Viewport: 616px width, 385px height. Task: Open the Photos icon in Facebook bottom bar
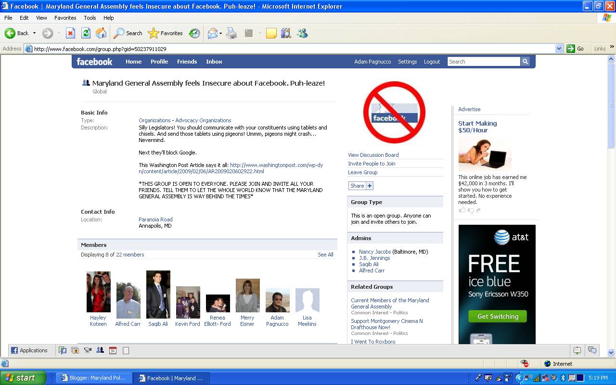tap(75, 350)
